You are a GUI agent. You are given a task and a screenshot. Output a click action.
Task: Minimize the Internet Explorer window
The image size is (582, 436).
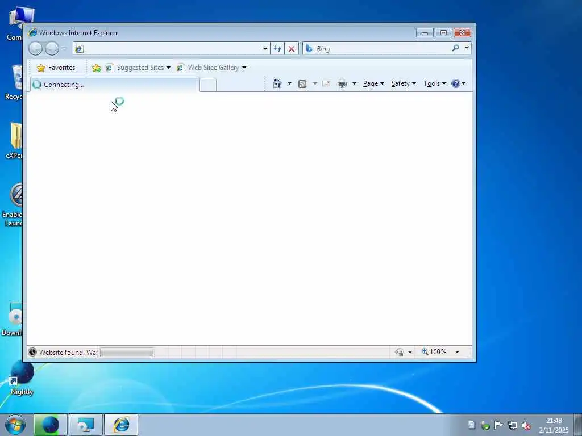pos(425,33)
